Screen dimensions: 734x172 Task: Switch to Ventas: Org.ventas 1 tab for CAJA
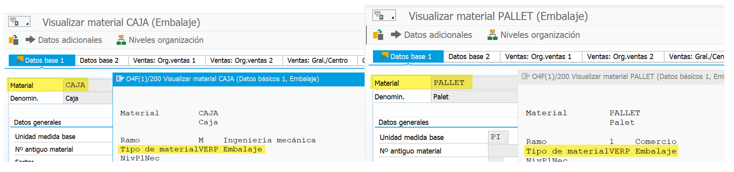(x=164, y=60)
